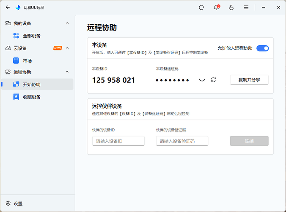Go back using the arrow icon
This screenshot has width=286, height=212.
[x=8, y=7]
